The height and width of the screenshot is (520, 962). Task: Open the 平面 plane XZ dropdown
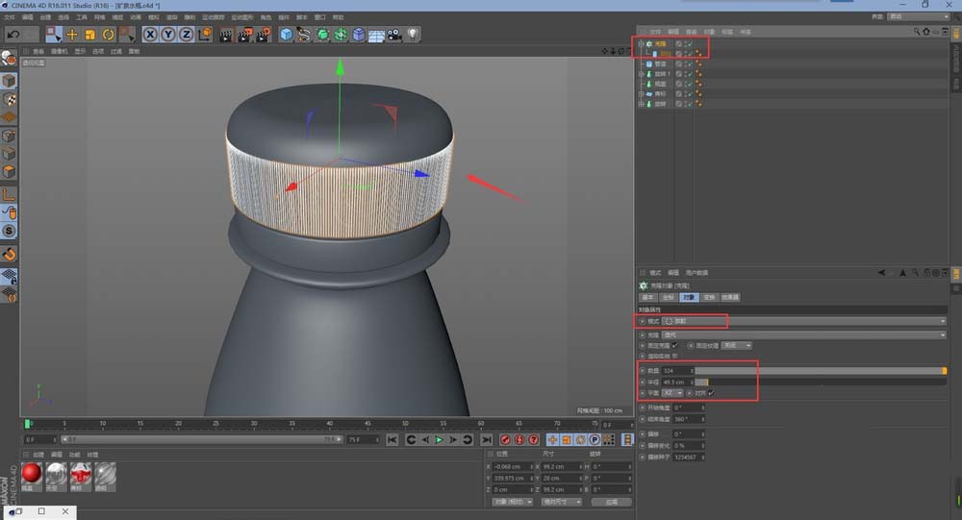pyautogui.click(x=672, y=393)
